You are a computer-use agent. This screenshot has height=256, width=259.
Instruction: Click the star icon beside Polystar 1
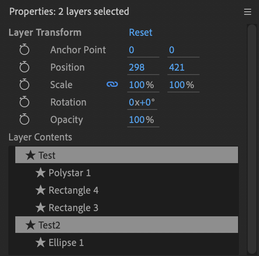coord(41,173)
